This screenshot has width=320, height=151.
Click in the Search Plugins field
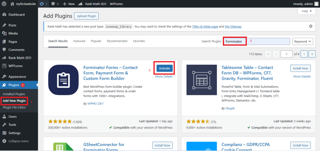(x=256, y=41)
